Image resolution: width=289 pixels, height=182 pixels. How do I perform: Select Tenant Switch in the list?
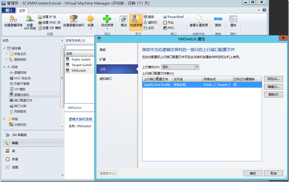click(x=80, y=65)
